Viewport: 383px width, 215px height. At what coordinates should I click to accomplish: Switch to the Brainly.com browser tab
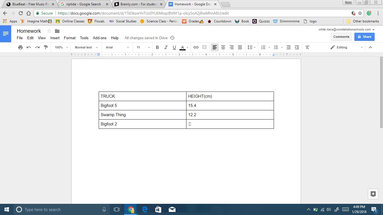[139, 4]
